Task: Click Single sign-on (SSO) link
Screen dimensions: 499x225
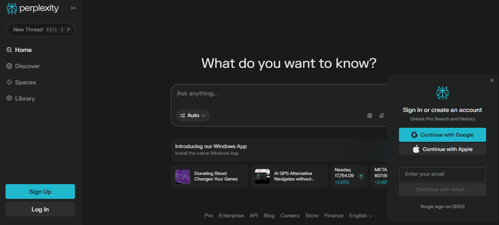Action: pos(443,207)
